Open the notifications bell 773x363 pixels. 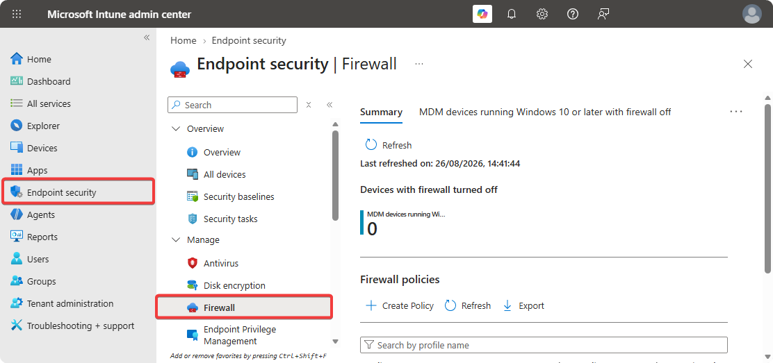(512, 14)
